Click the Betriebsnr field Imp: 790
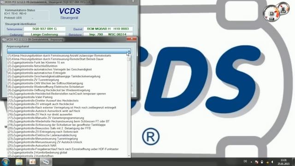Viewport: 295px width, 166px height. (108, 35)
